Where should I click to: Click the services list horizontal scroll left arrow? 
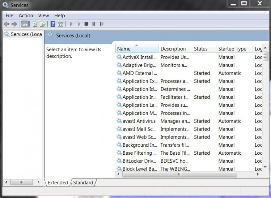119,174
